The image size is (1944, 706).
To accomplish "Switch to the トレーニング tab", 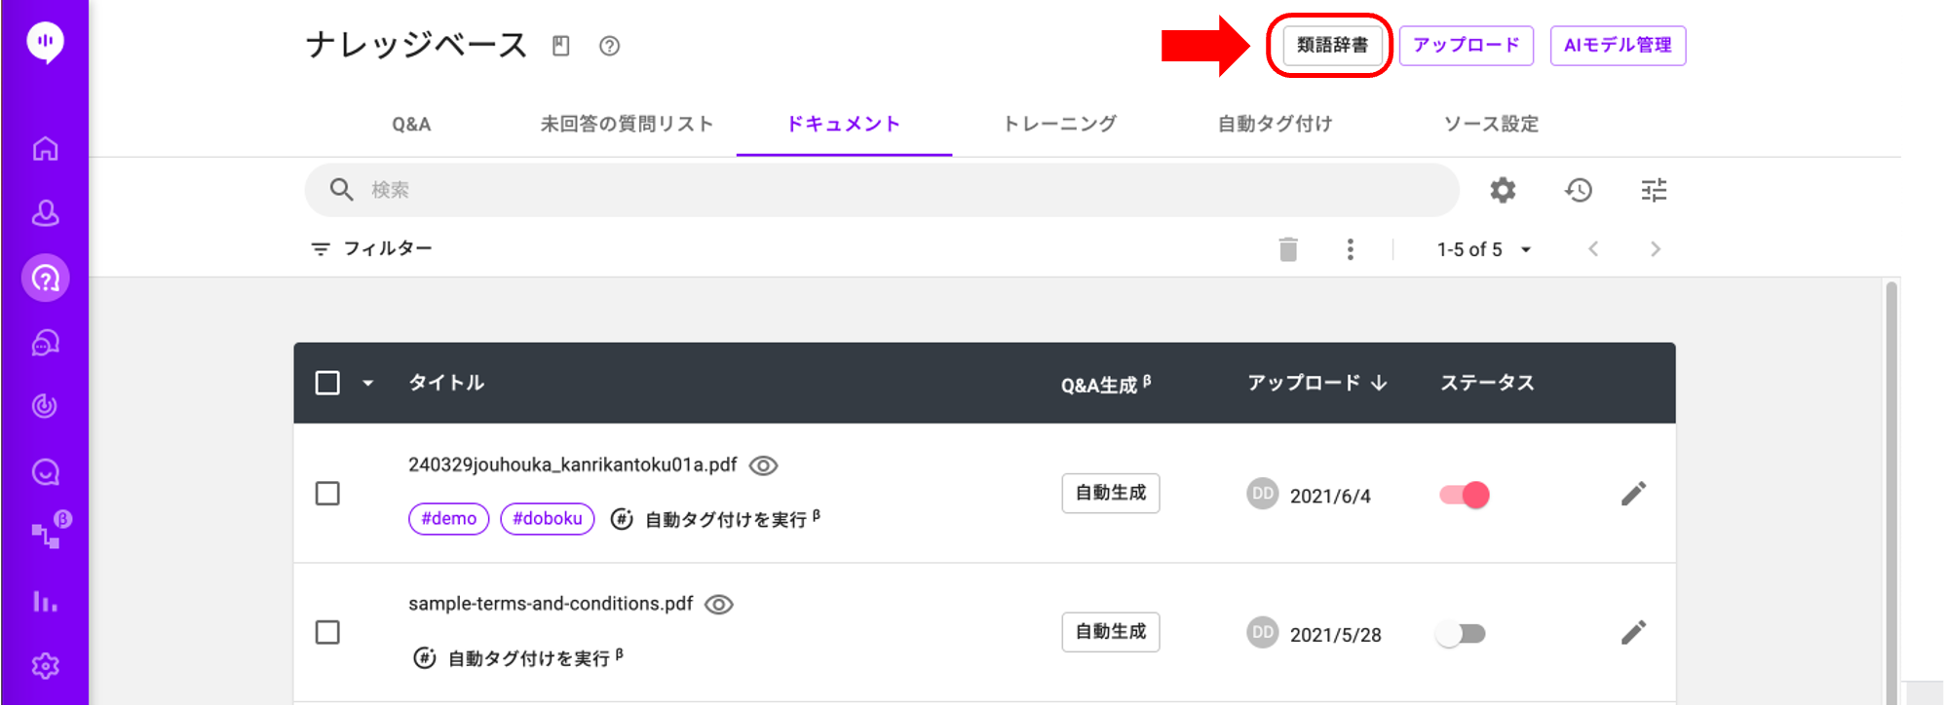I will point(1060,124).
